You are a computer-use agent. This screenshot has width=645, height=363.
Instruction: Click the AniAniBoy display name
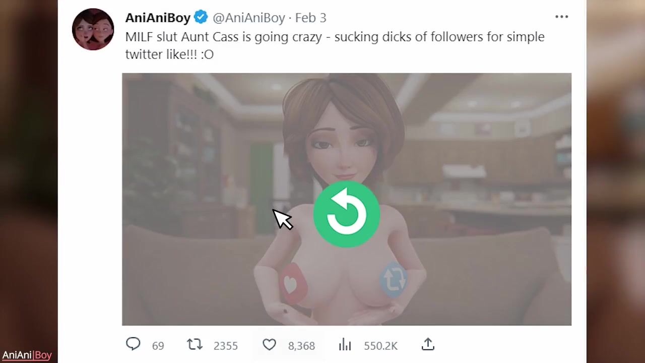click(158, 18)
